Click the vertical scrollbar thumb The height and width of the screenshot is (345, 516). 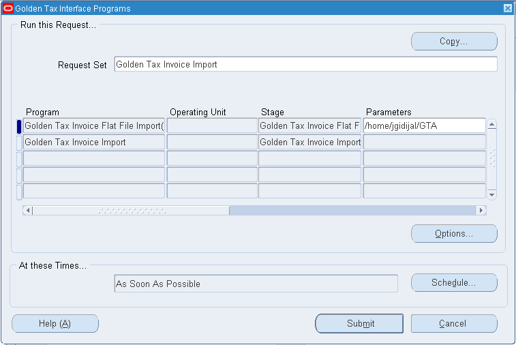[x=491, y=160]
